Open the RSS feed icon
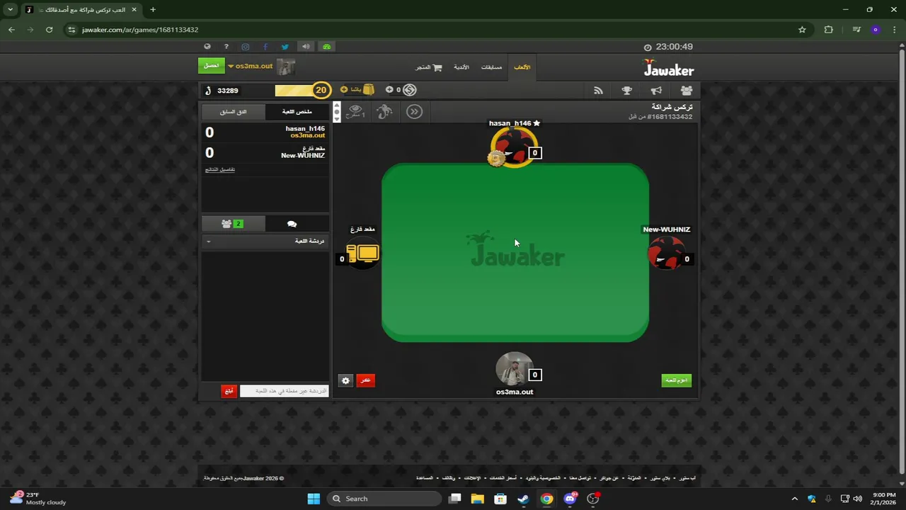 (x=598, y=91)
